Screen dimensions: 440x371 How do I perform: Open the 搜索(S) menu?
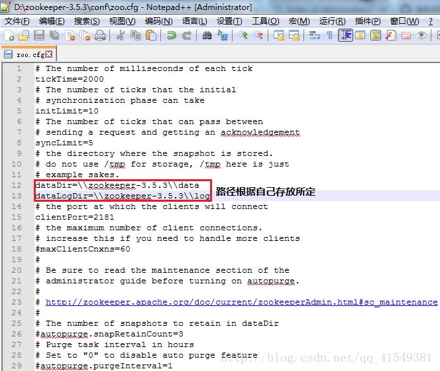pyautogui.click(x=87, y=21)
